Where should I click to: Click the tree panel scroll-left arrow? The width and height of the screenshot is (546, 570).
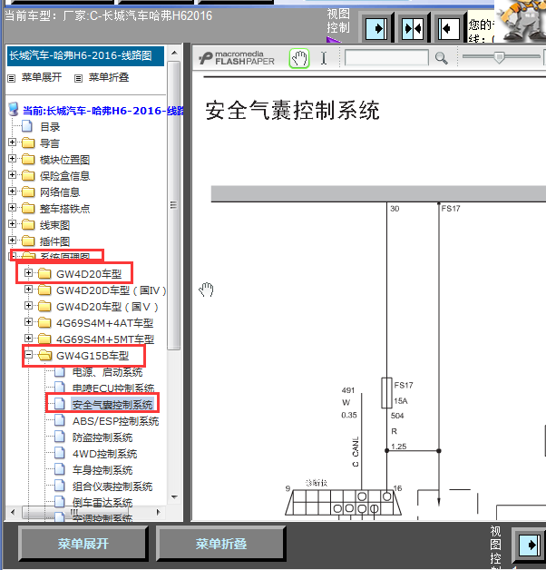[x=13, y=512]
